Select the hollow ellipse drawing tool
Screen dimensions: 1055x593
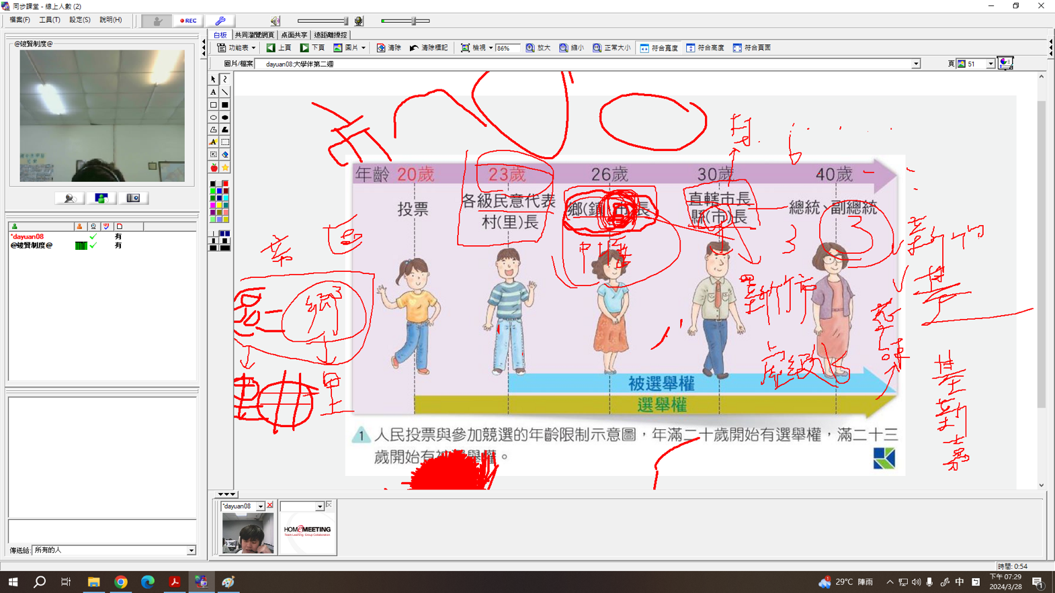point(214,118)
